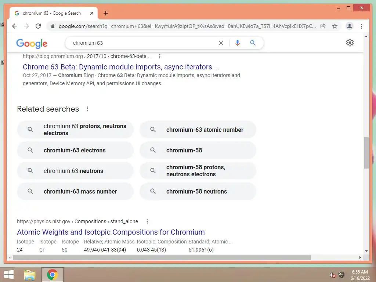376x282 pixels.
Task: Submit search with the magnifier icon
Action: (x=253, y=43)
